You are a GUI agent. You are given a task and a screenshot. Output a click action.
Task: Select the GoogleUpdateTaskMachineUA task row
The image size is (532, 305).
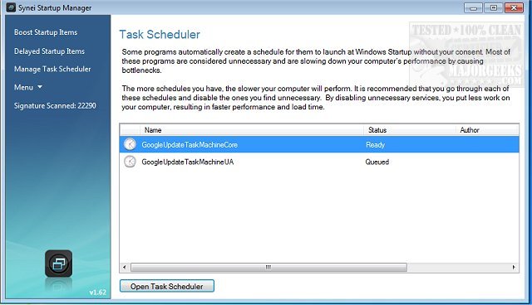(x=319, y=162)
